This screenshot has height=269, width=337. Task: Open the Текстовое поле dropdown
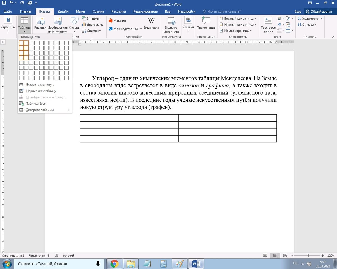[x=268, y=25]
